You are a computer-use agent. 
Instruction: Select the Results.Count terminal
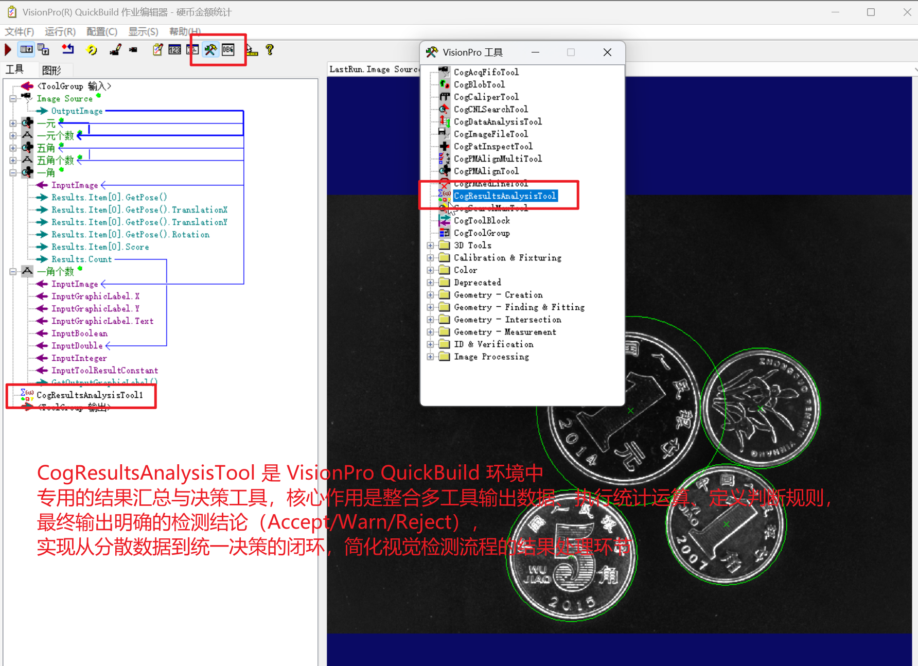pos(81,259)
